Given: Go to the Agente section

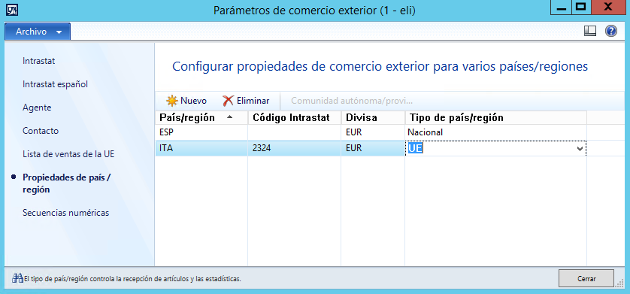Looking at the screenshot, I should coord(37,108).
